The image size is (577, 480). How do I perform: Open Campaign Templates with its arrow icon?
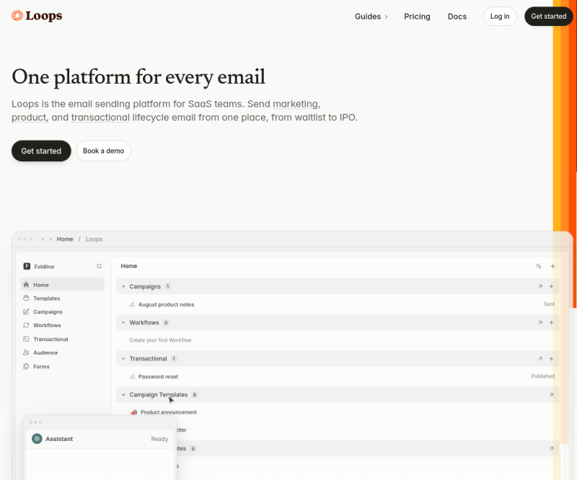point(551,395)
